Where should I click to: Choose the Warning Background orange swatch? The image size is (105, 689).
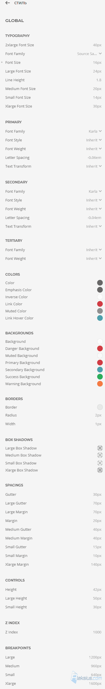100,384
